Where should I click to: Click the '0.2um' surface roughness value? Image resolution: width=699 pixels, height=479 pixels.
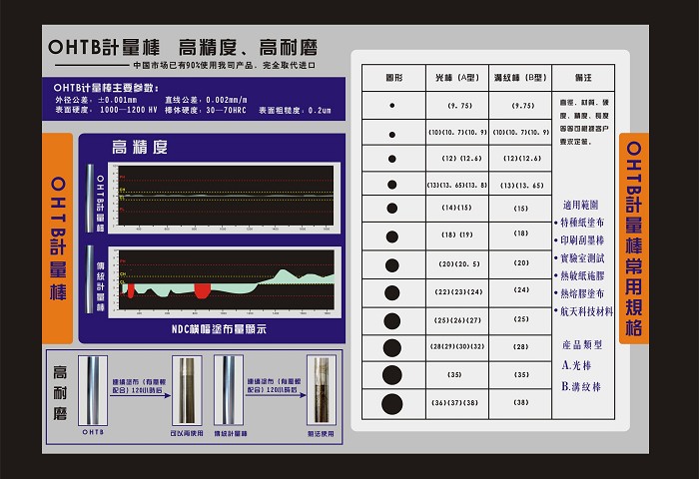(x=320, y=110)
